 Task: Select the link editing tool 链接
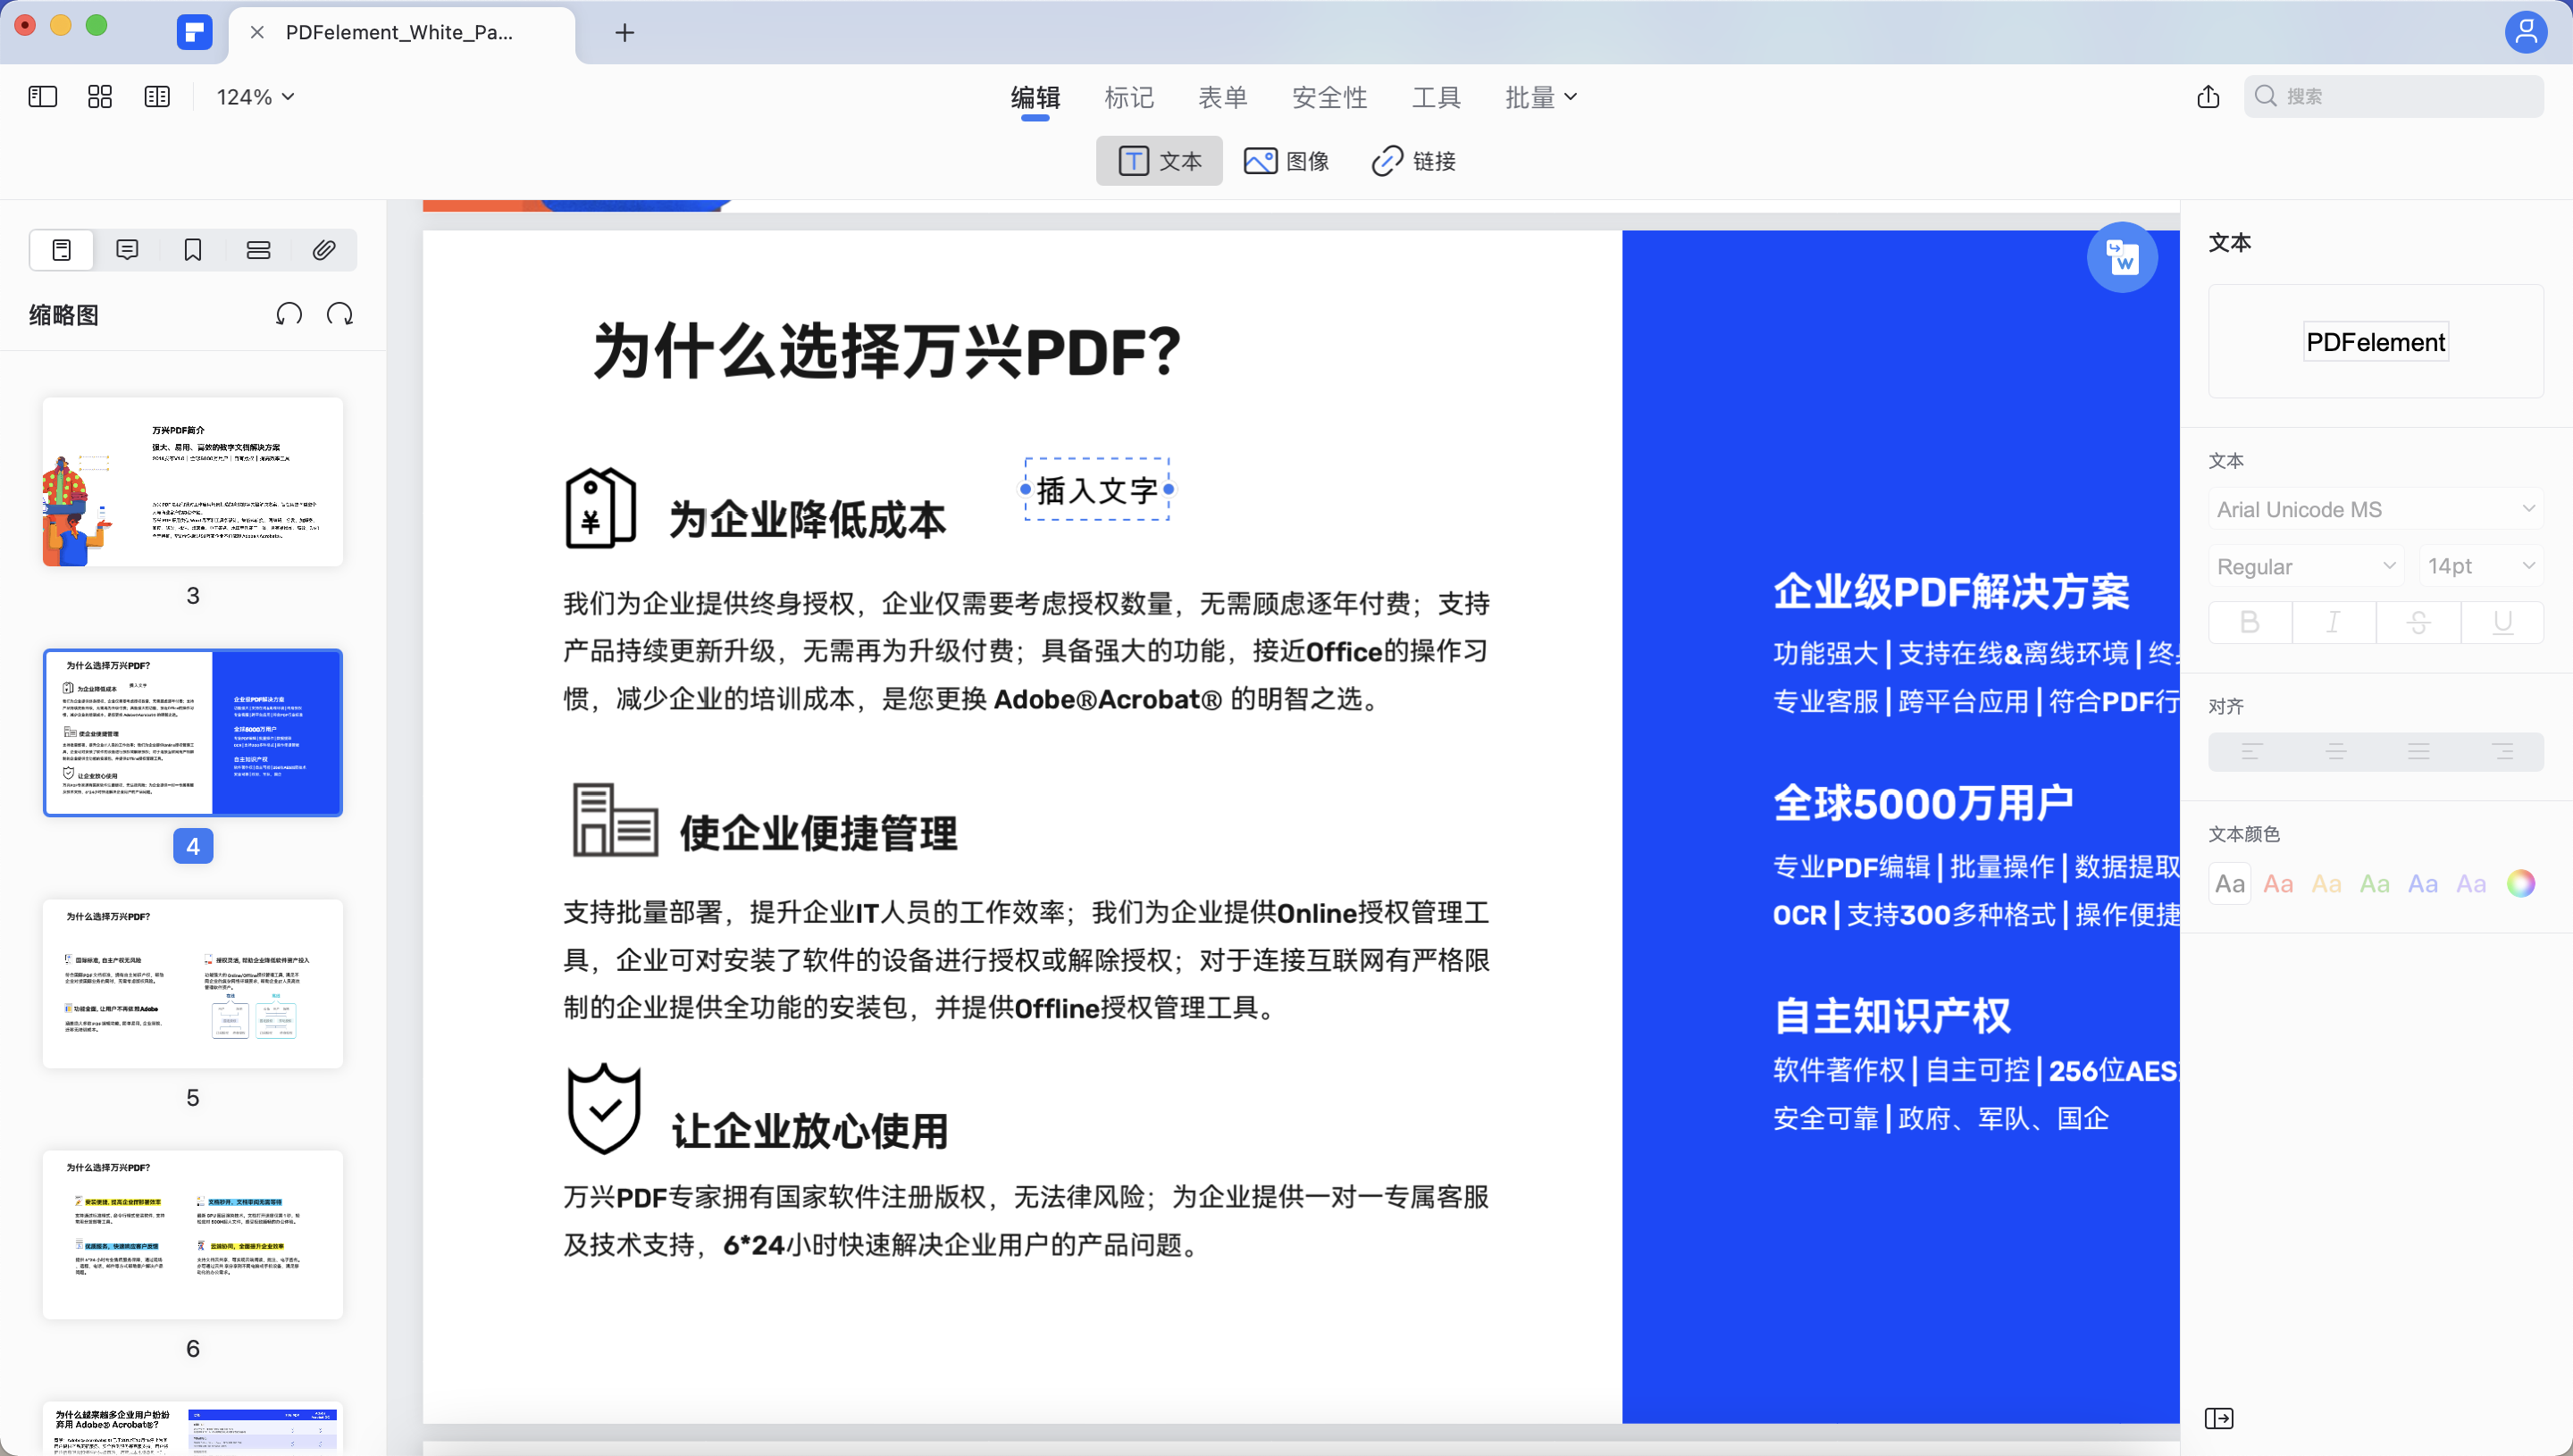pyautogui.click(x=1413, y=160)
